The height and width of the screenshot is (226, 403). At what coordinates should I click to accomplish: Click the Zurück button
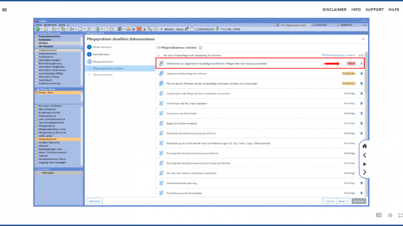[x=329, y=201]
